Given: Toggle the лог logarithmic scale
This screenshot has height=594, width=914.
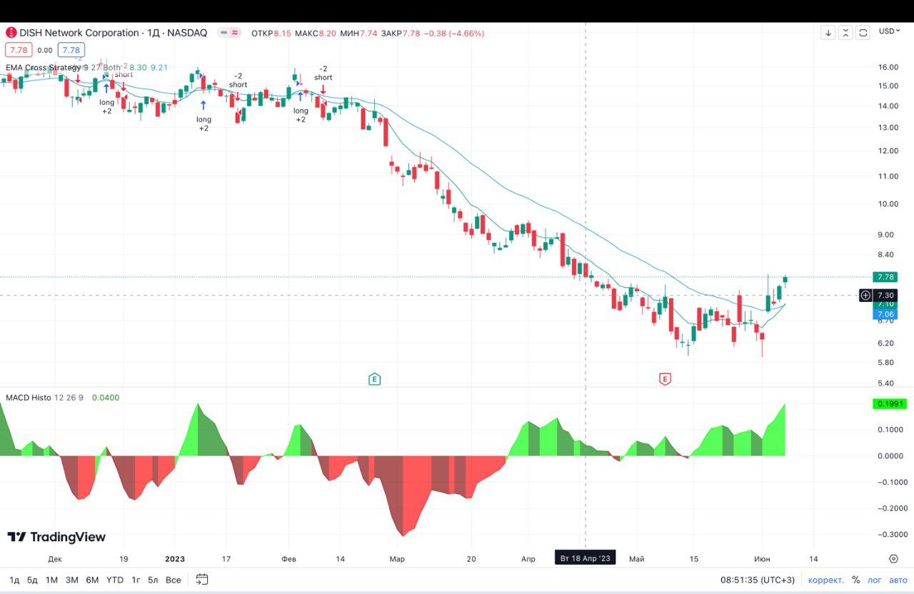Looking at the screenshot, I should [875, 580].
